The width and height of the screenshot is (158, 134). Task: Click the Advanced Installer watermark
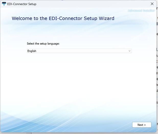(x=141, y=11)
